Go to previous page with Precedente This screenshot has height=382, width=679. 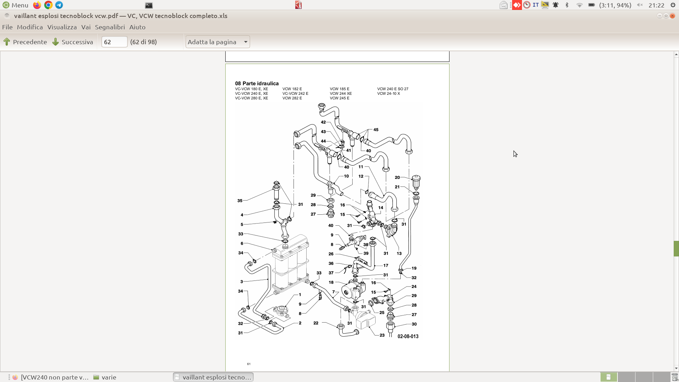click(25, 42)
